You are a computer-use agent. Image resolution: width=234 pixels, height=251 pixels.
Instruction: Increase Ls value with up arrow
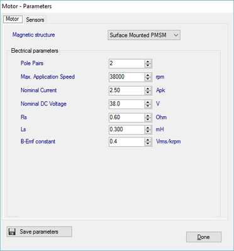point(148,128)
